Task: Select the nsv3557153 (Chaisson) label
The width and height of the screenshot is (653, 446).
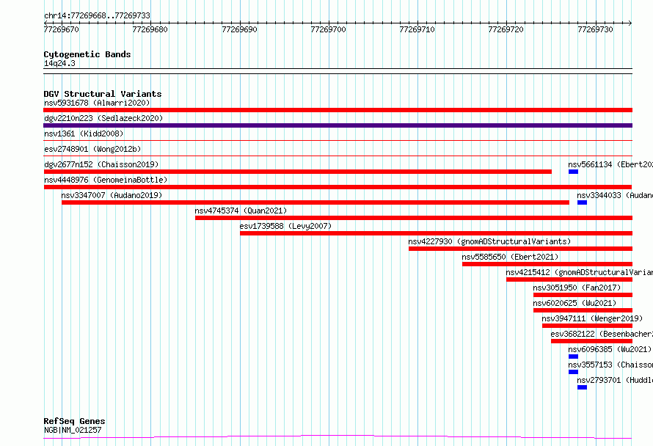Action: click(610, 365)
